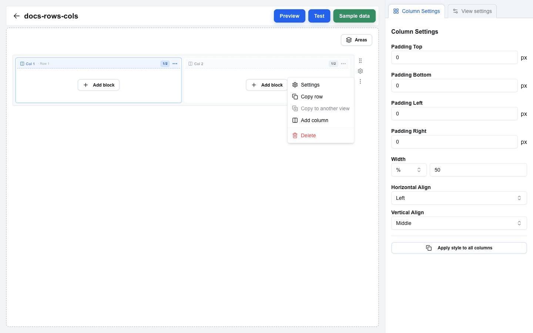Viewport: 533px width, 333px height.
Task: Add a block to Col 2
Action: [x=267, y=85]
